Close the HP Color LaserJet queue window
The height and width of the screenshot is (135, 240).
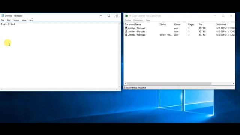(x=231, y=16)
